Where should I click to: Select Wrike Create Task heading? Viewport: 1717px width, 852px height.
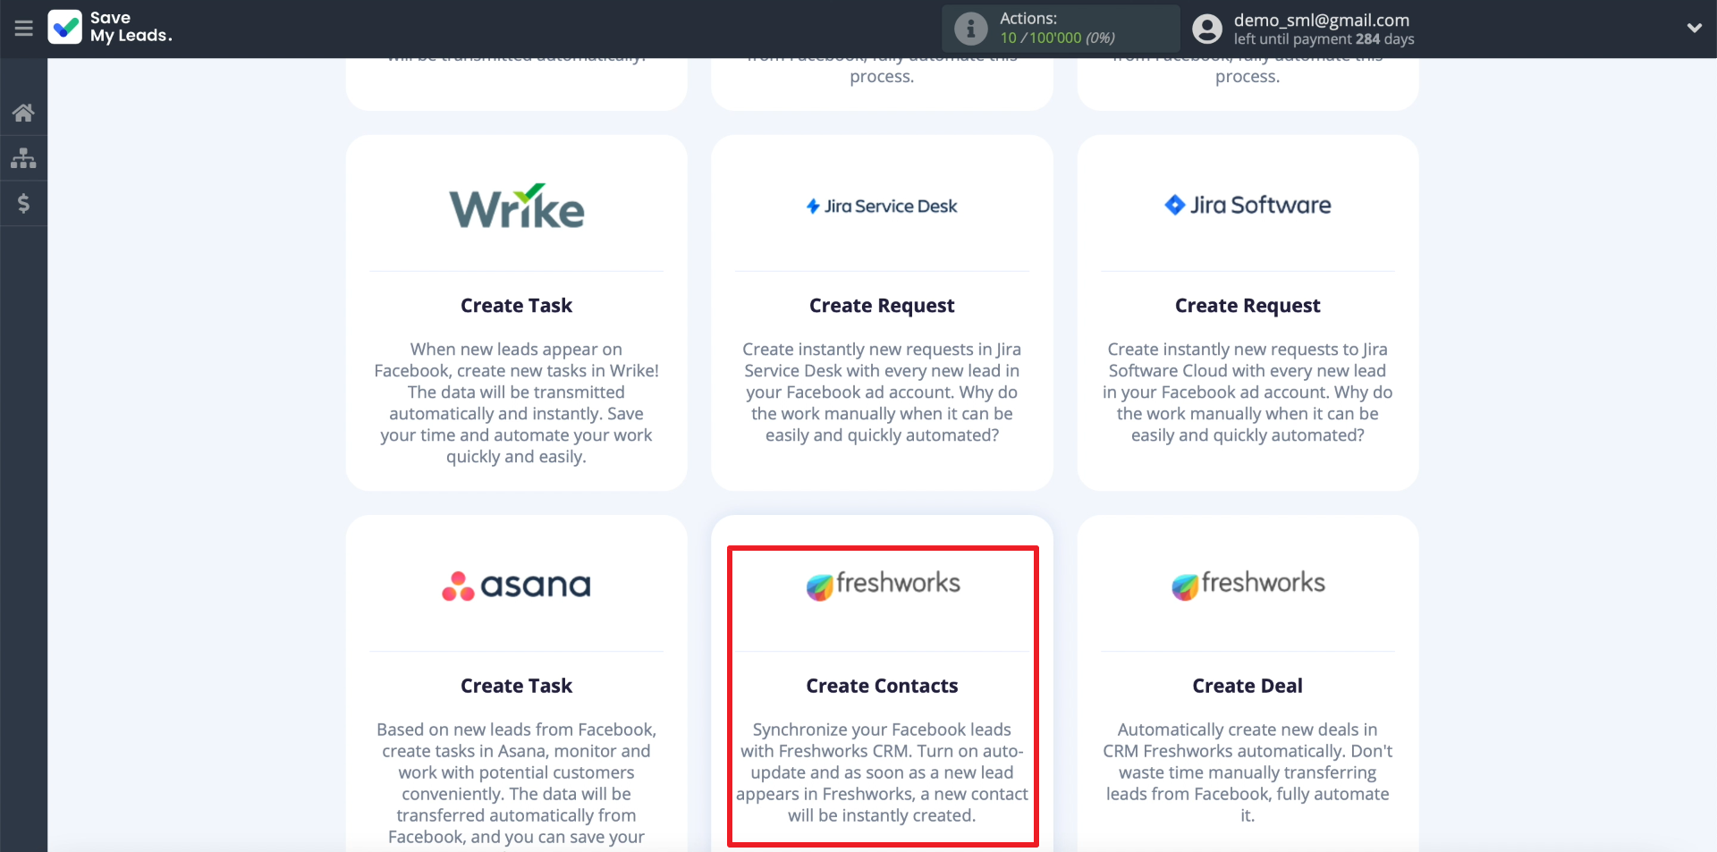pos(517,306)
